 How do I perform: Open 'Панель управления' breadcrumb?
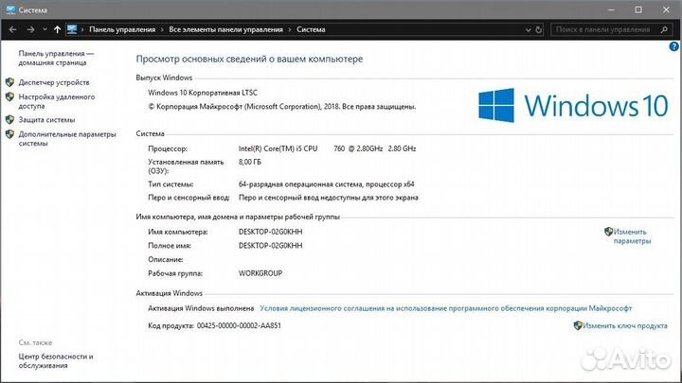coord(122,29)
